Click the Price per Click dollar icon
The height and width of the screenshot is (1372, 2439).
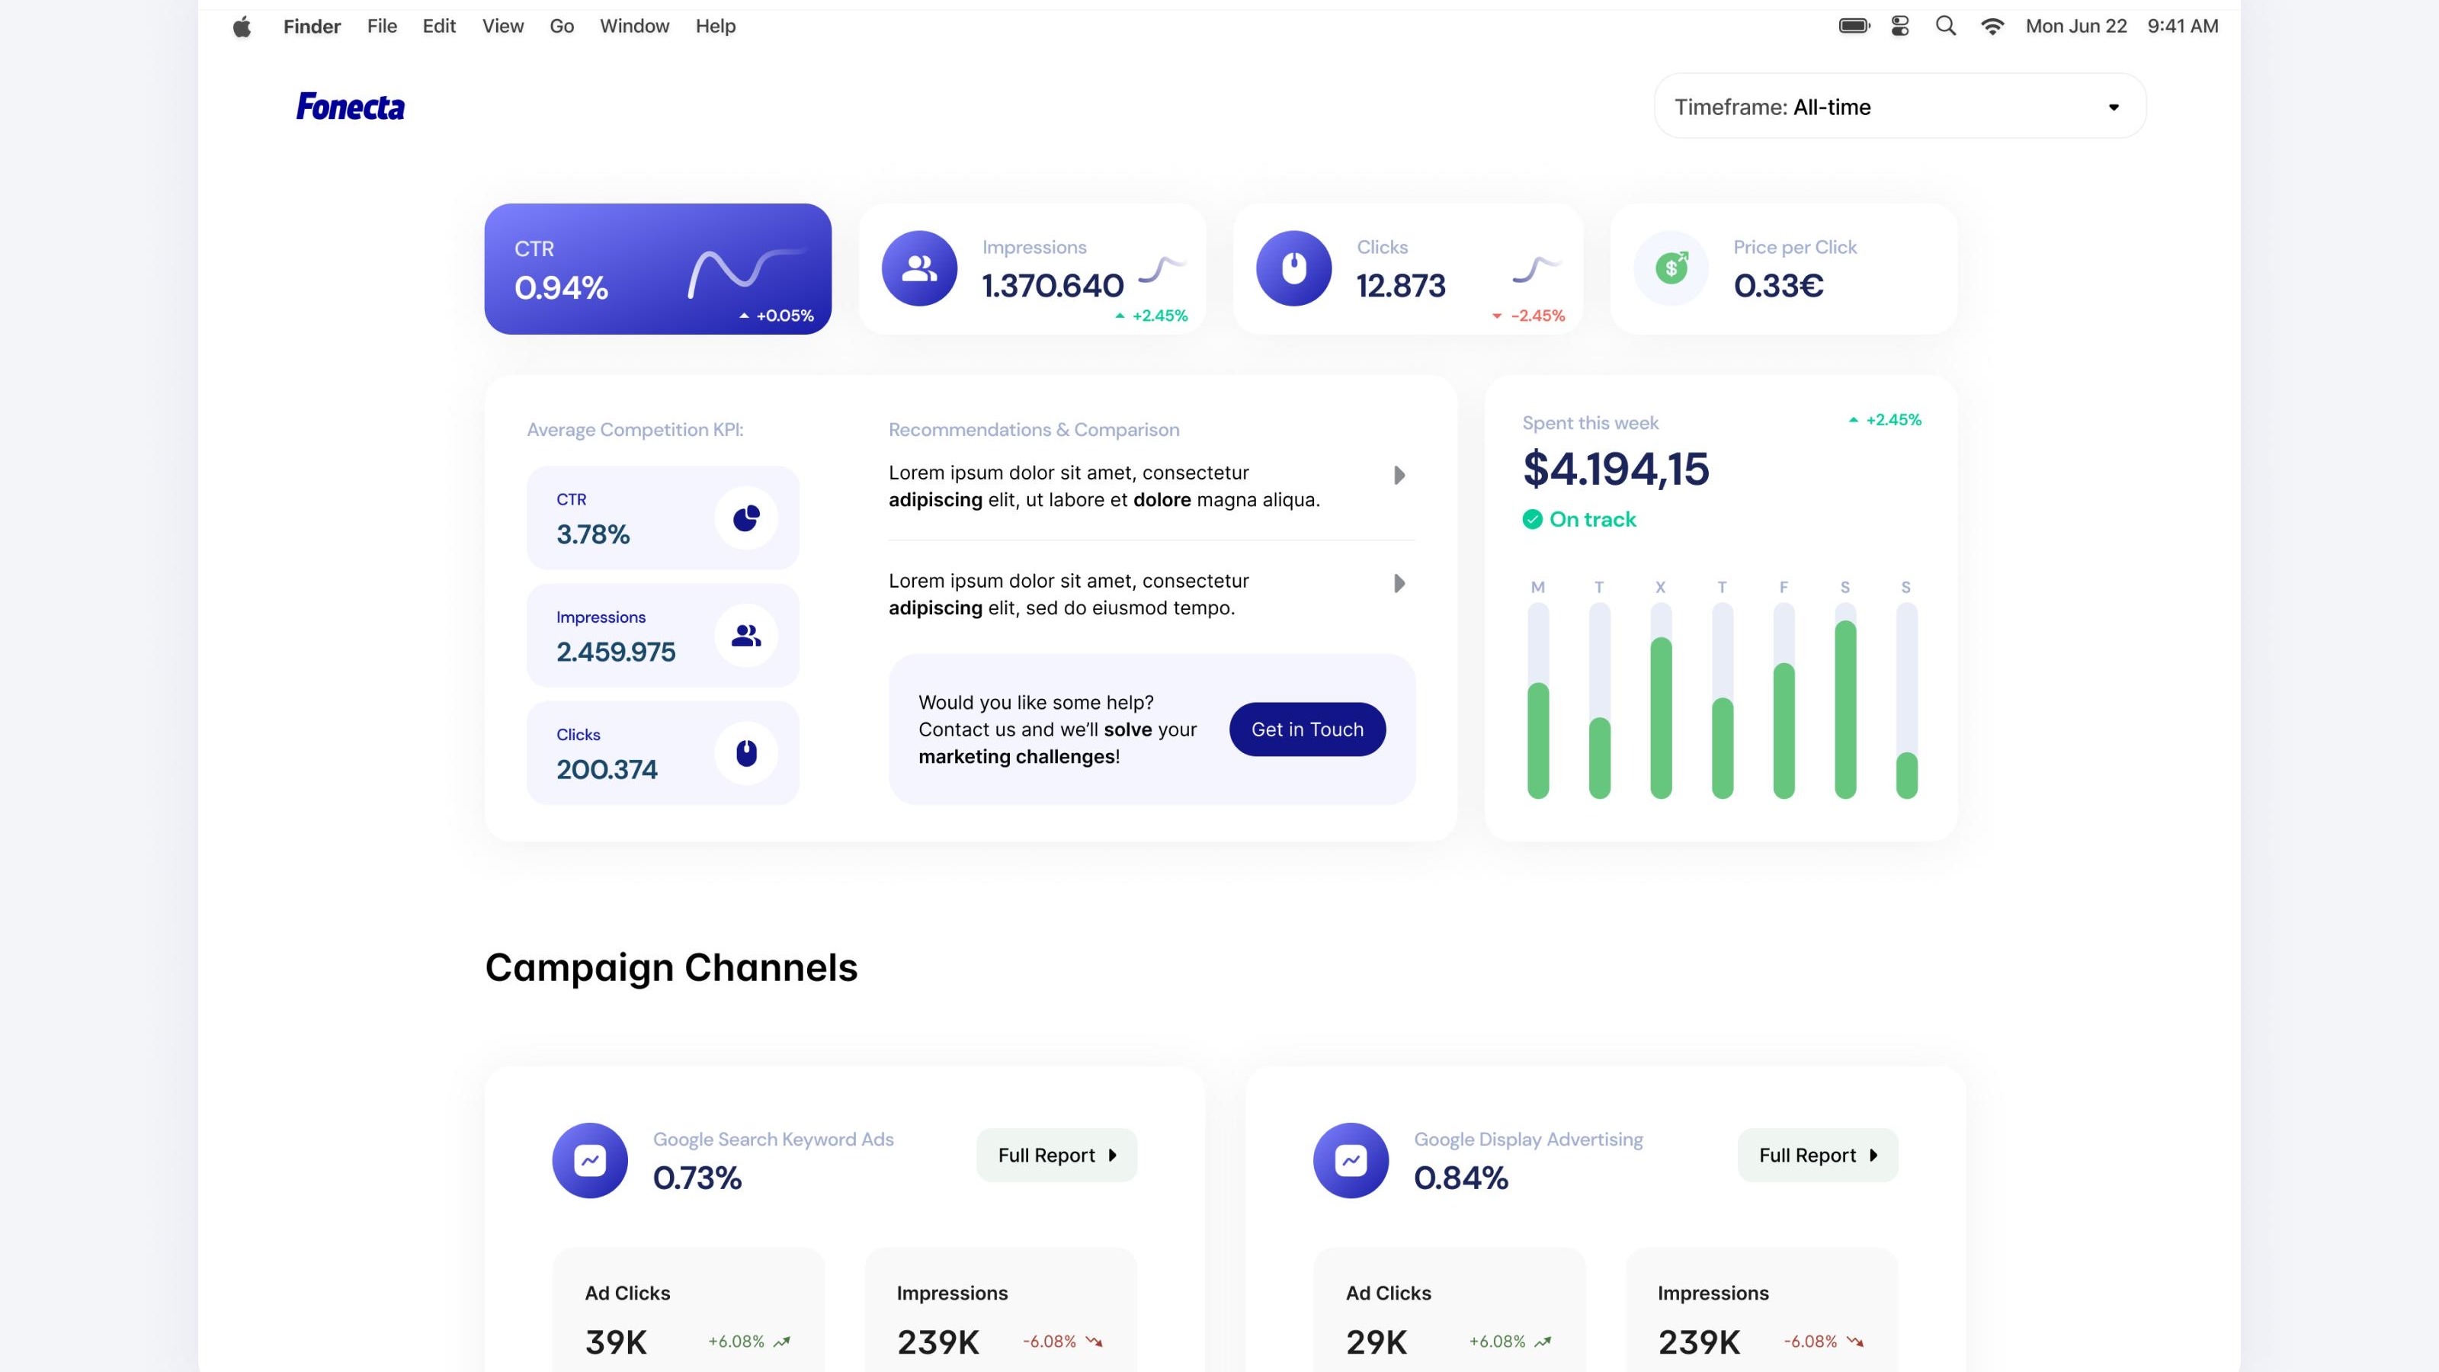point(1671,269)
